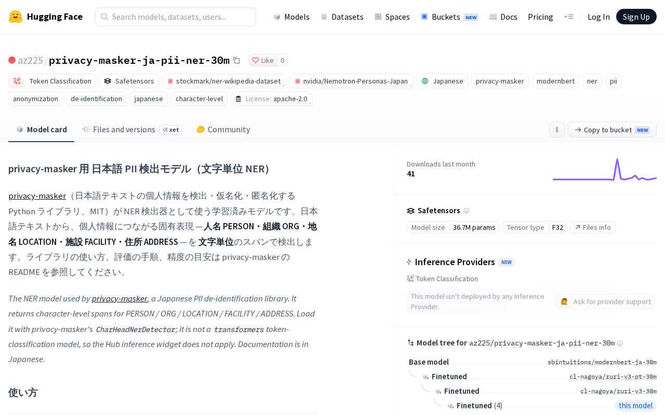The width and height of the screenshot is (665, 415).
Task: Switch to Files and versions tab
Action: 132,130
